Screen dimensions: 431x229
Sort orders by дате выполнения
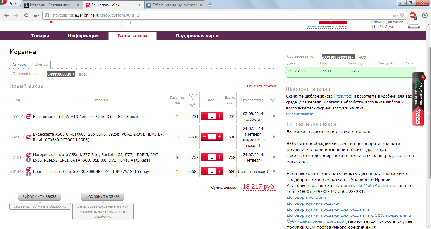coord(338,57)
